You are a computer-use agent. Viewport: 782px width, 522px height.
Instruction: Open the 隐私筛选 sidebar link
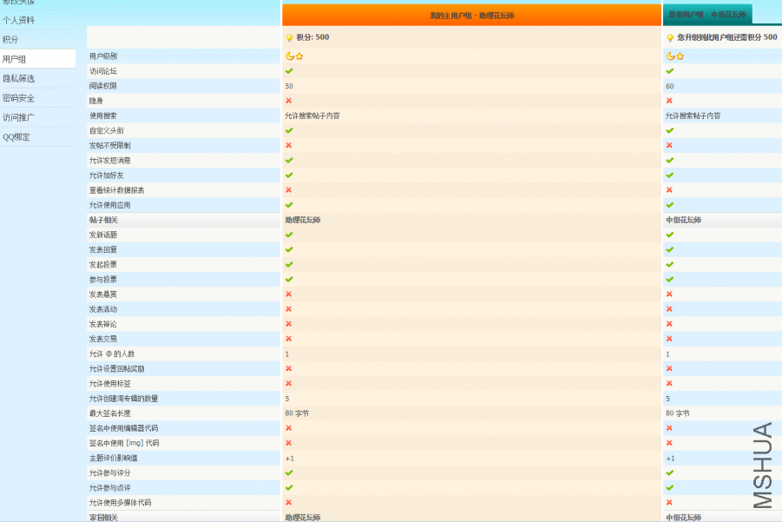click(x=19, y=79)
